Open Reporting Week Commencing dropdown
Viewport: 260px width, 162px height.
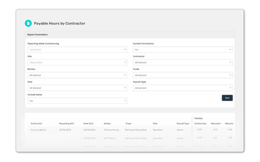point(77,50)
